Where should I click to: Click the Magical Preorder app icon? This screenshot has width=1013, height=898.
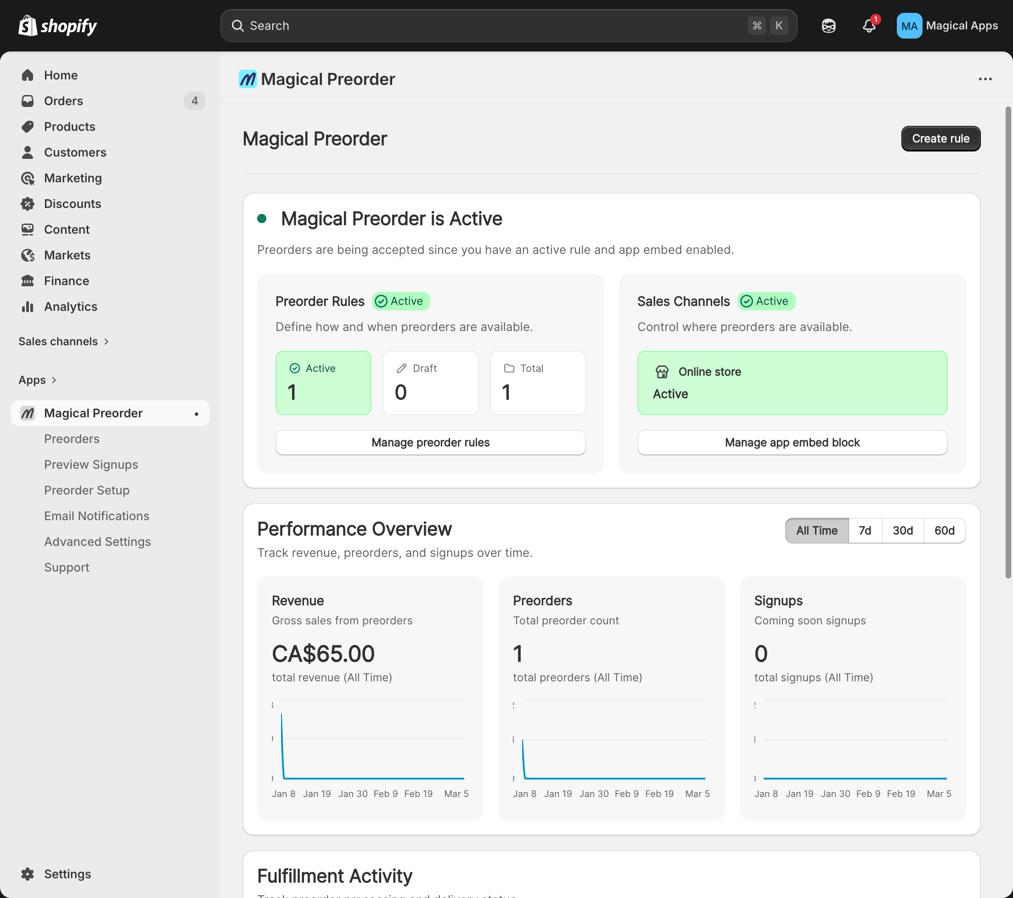(27, 413)
